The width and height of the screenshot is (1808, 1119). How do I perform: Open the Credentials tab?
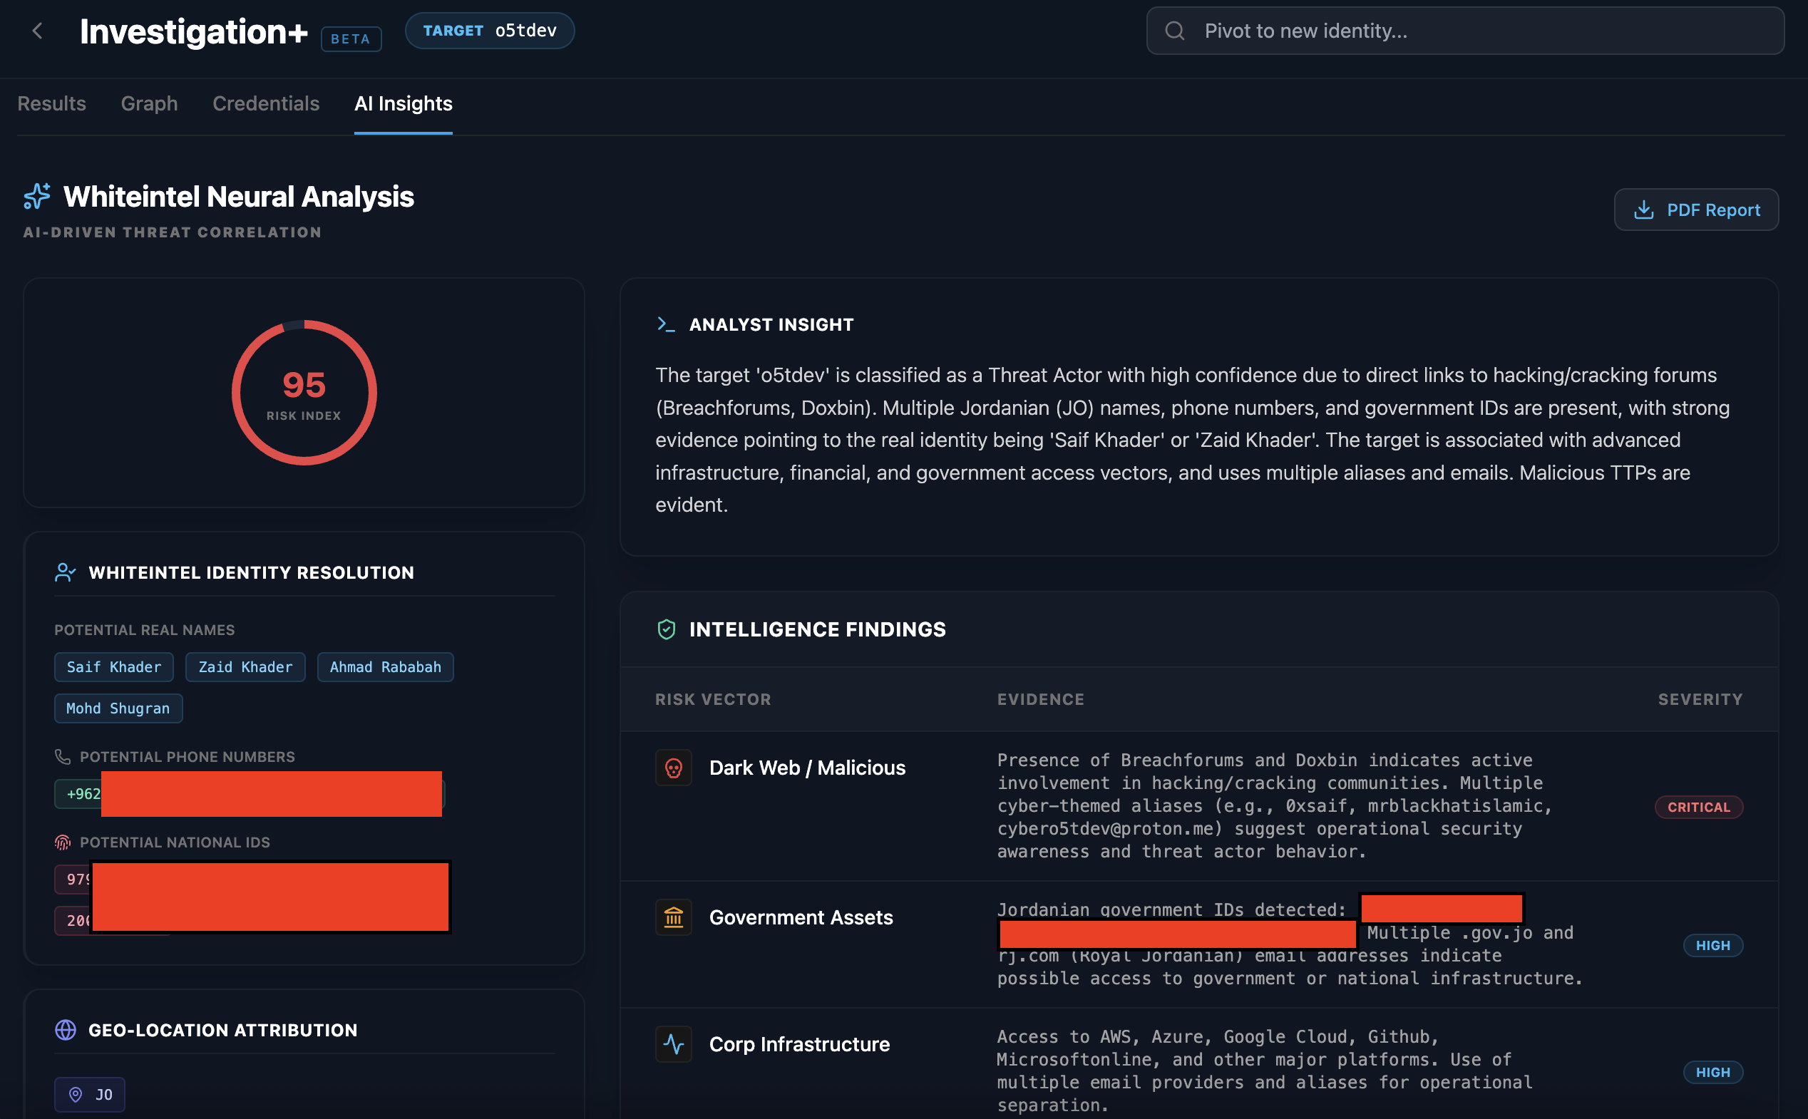pos(266,103)
